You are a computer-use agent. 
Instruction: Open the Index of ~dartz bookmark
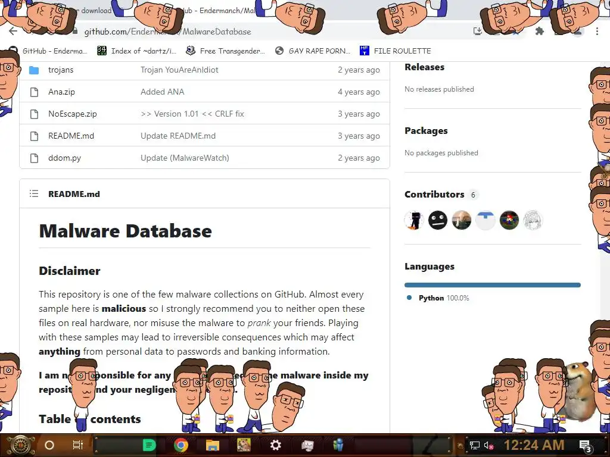(x=137, y=51)
